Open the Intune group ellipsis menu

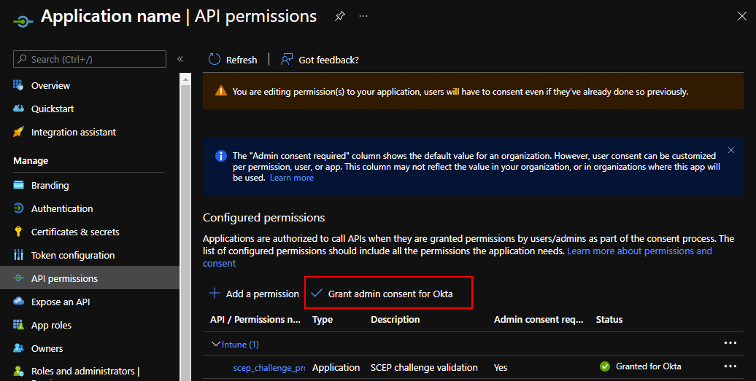[x=730, y=343]
